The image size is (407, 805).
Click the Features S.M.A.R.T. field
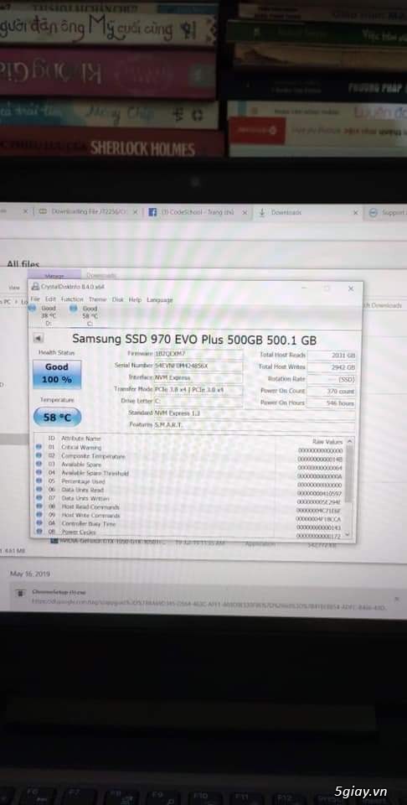pyautogui.click(x=255, y=425)
